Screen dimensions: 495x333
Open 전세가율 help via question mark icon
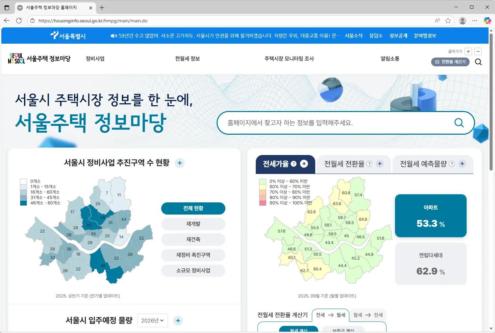click(294, 164)
